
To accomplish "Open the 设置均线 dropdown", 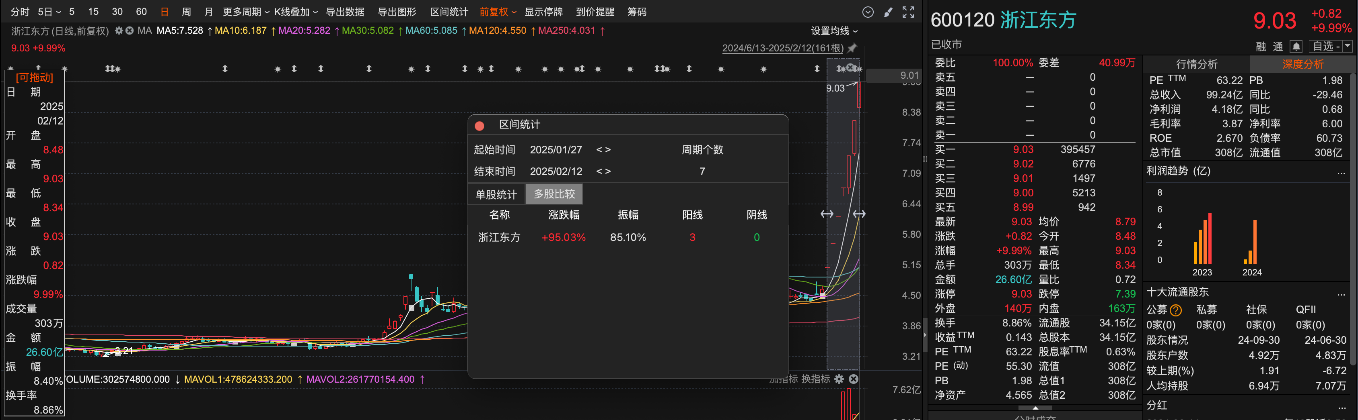I will [x=834, y=31].
